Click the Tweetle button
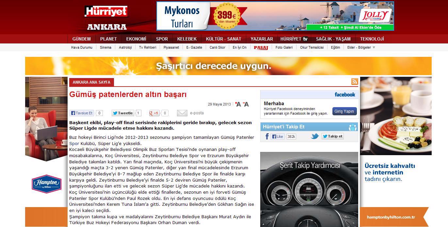 [x=123, y=113]
